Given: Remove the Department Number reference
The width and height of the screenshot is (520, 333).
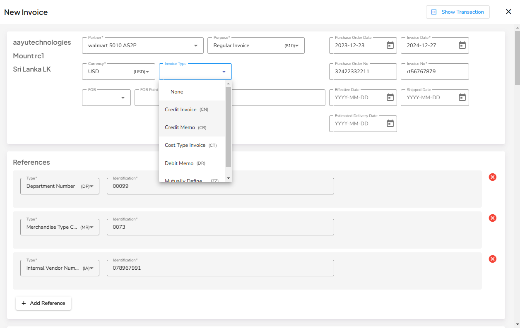Looking at the screenshot, I should tap(492, 177).
